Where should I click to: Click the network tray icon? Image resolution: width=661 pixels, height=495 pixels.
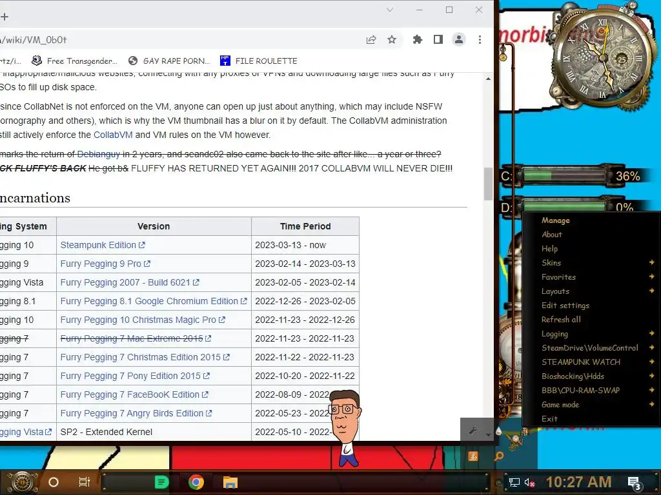pyautogui.click(x=514, y=482)
